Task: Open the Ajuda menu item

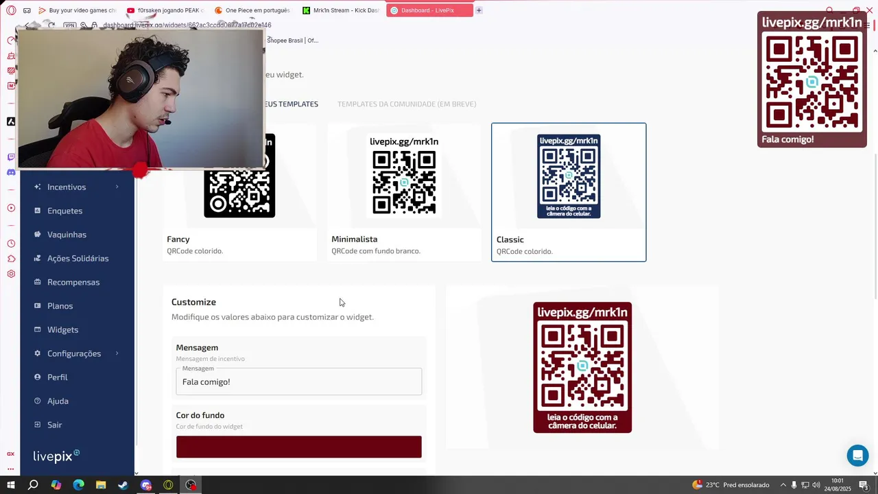Action: [58, 401]
